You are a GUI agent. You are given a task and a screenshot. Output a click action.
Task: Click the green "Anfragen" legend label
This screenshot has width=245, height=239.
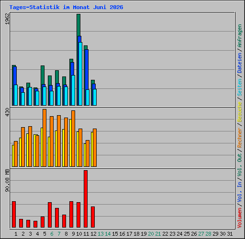(x=240, y=35)
